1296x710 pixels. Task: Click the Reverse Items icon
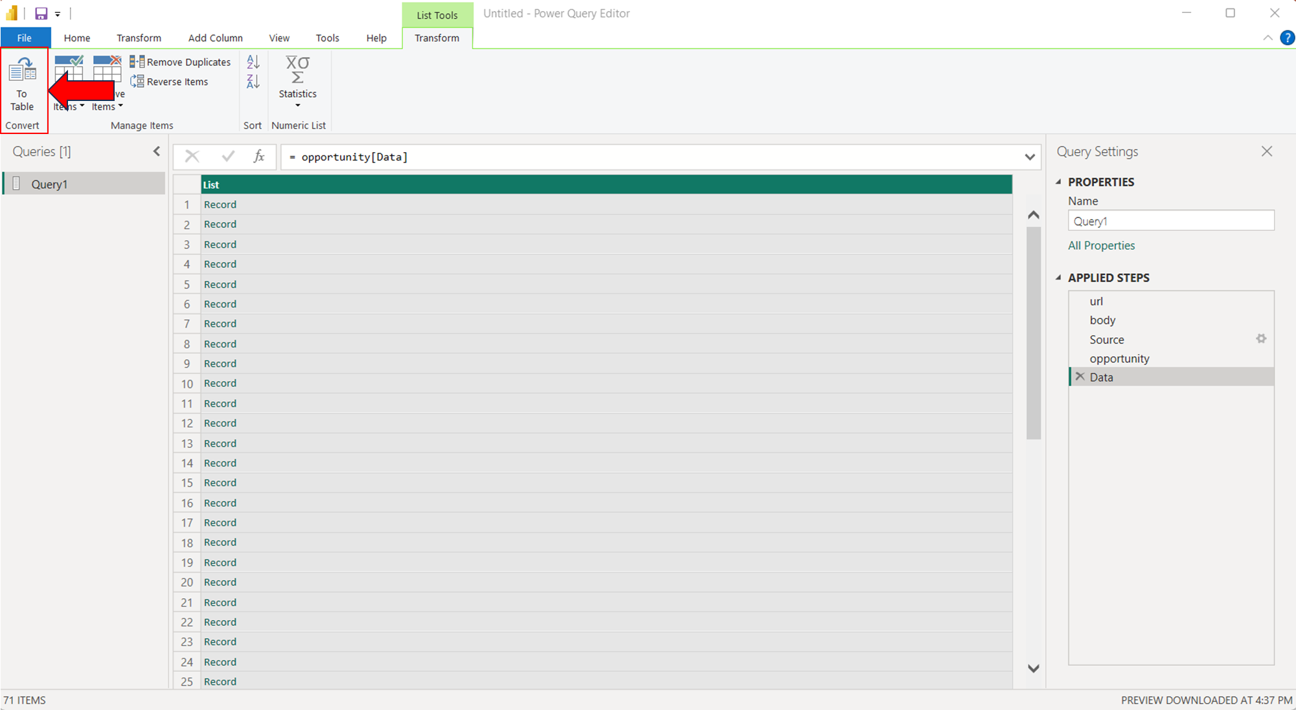137,82
